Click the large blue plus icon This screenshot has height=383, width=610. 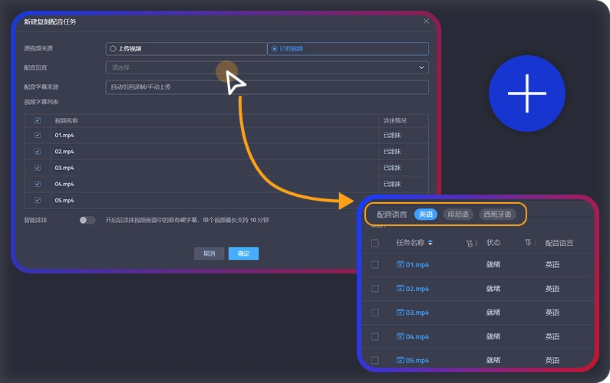coord(526,93)
